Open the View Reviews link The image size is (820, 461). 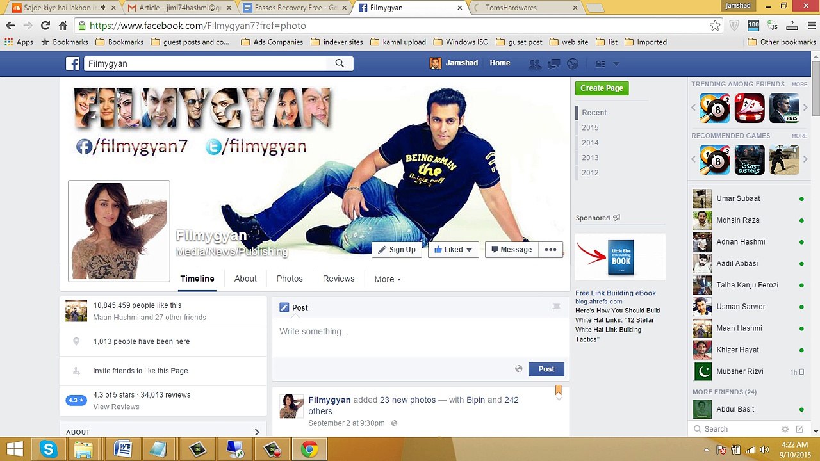[x=116, y=407]
